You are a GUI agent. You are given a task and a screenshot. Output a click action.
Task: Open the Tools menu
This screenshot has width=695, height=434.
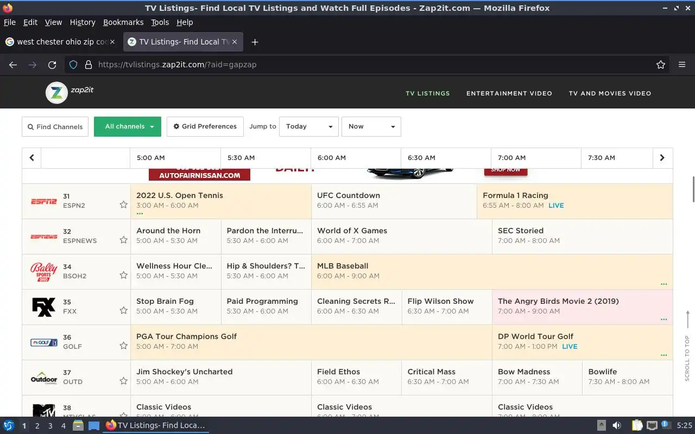160,22
